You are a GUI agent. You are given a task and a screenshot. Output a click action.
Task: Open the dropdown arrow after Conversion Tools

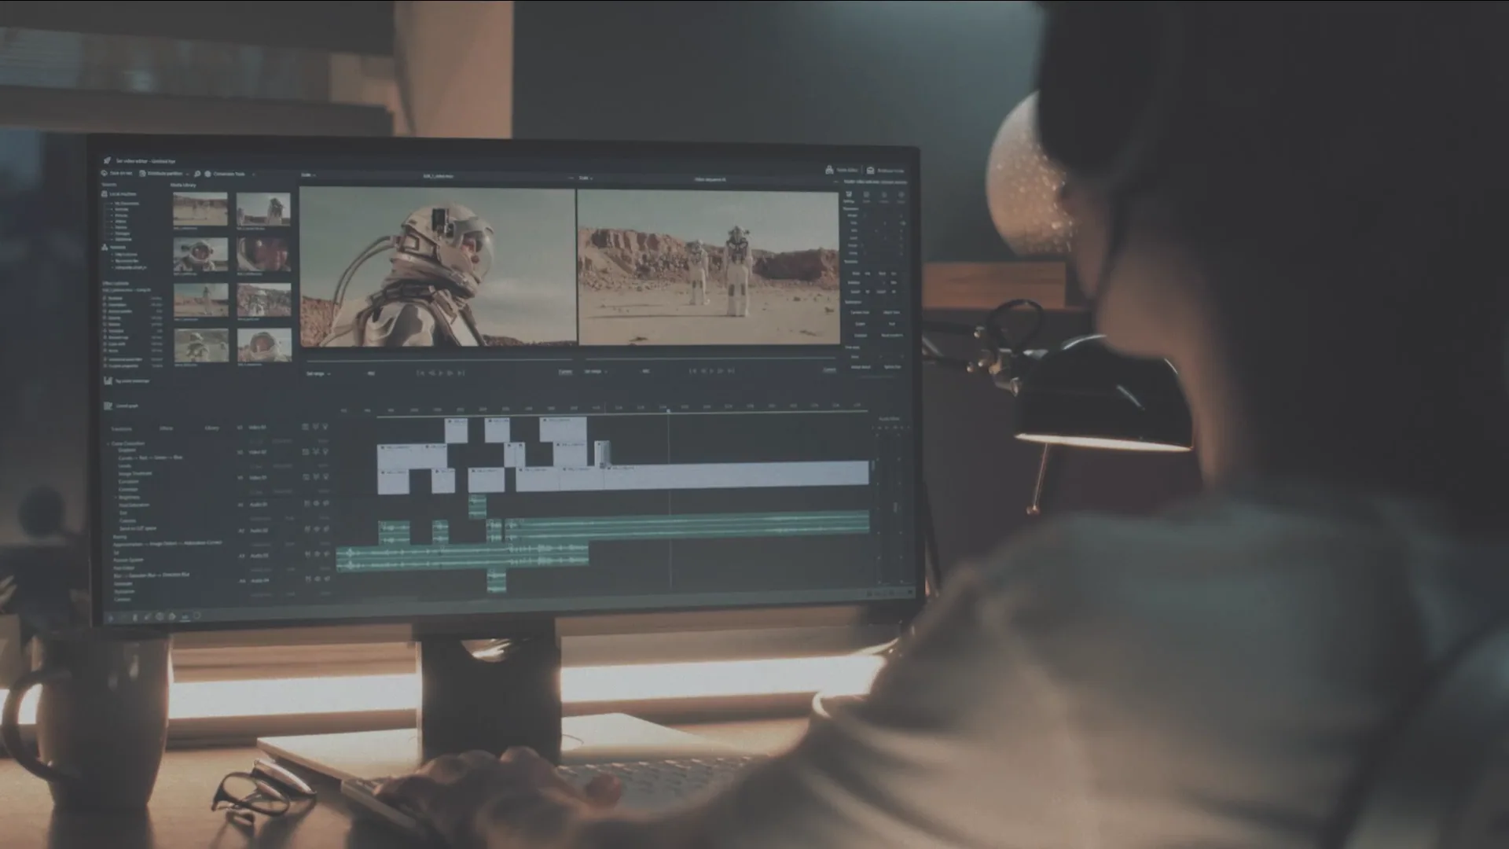(253, 175)
